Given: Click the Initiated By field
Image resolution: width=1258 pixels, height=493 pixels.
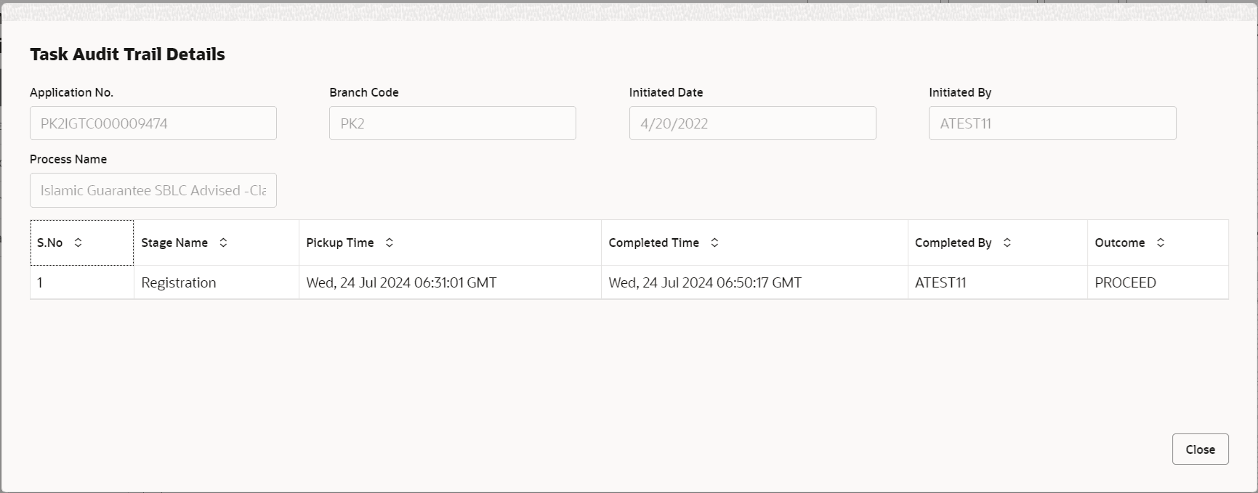Looking at the screenshot, I should point(1052,123).
